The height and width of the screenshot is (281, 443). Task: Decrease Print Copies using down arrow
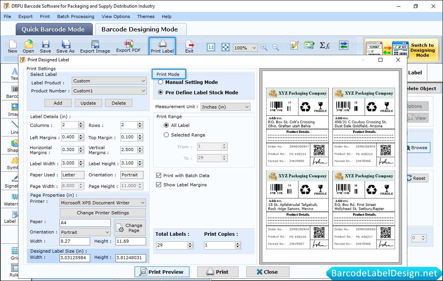238,247
